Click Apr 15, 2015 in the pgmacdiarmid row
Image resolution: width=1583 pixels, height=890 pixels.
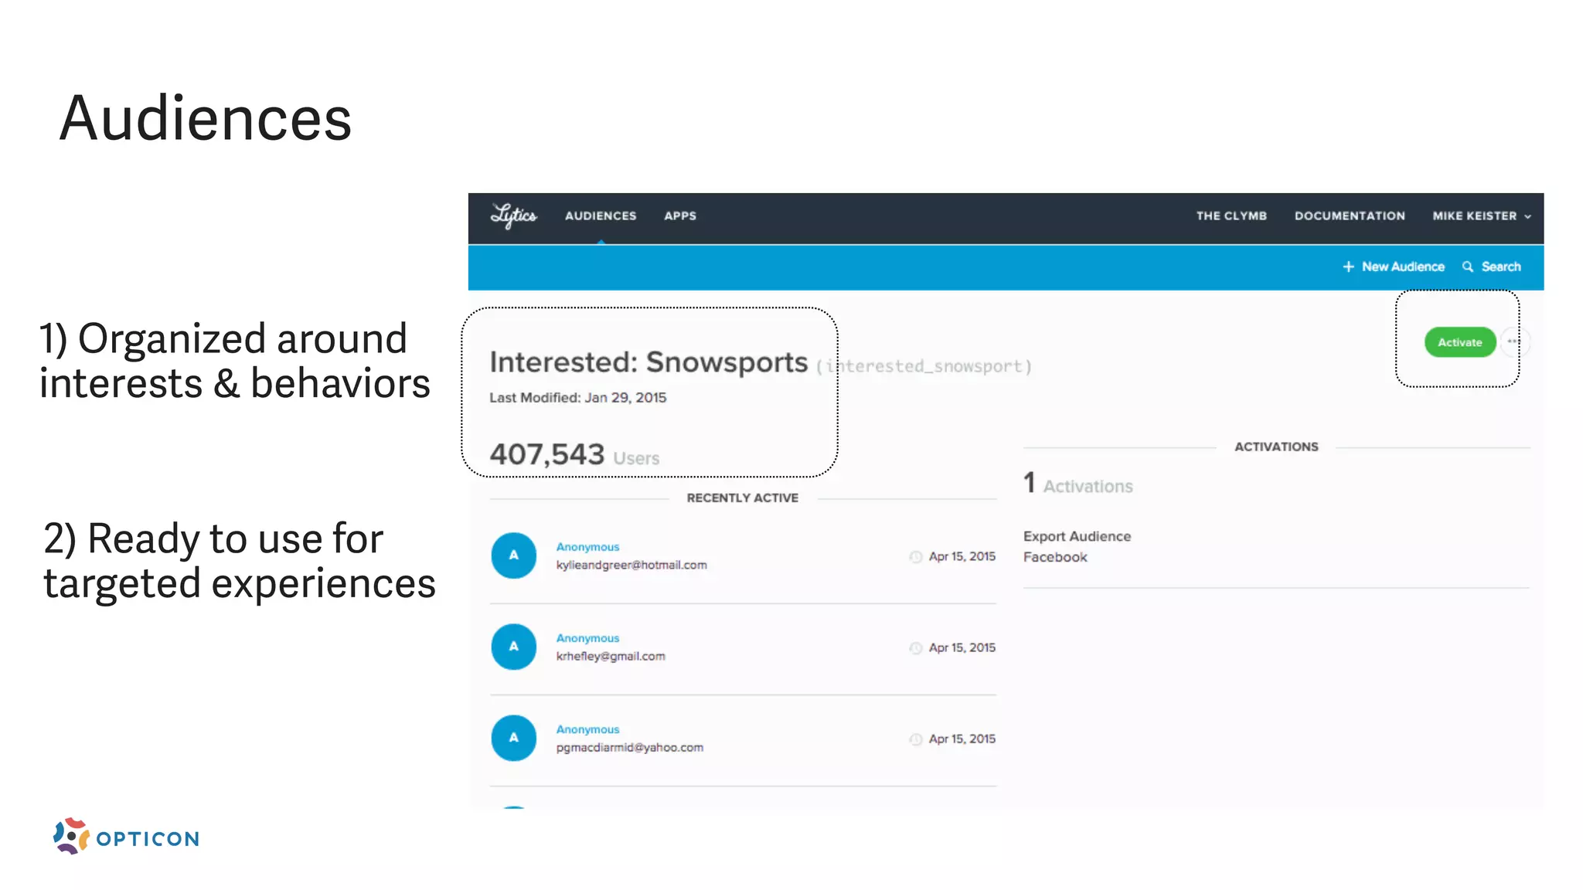tap(962, 739)
